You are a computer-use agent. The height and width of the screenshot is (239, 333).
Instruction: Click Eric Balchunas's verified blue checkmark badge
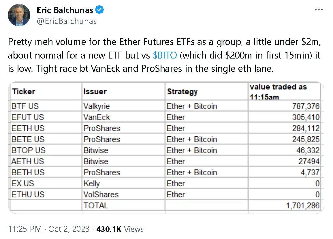tap(99, 10)
